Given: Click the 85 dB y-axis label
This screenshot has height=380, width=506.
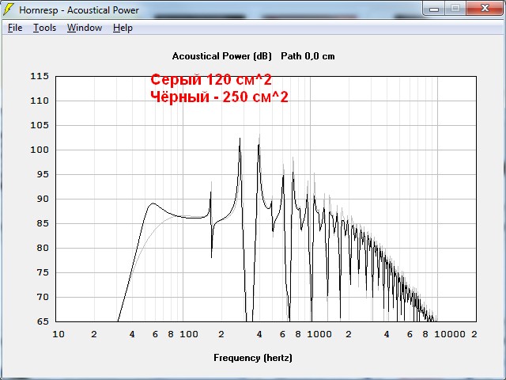Looking at the screenshot, I should pyautogui.click(x=43, y=223).
